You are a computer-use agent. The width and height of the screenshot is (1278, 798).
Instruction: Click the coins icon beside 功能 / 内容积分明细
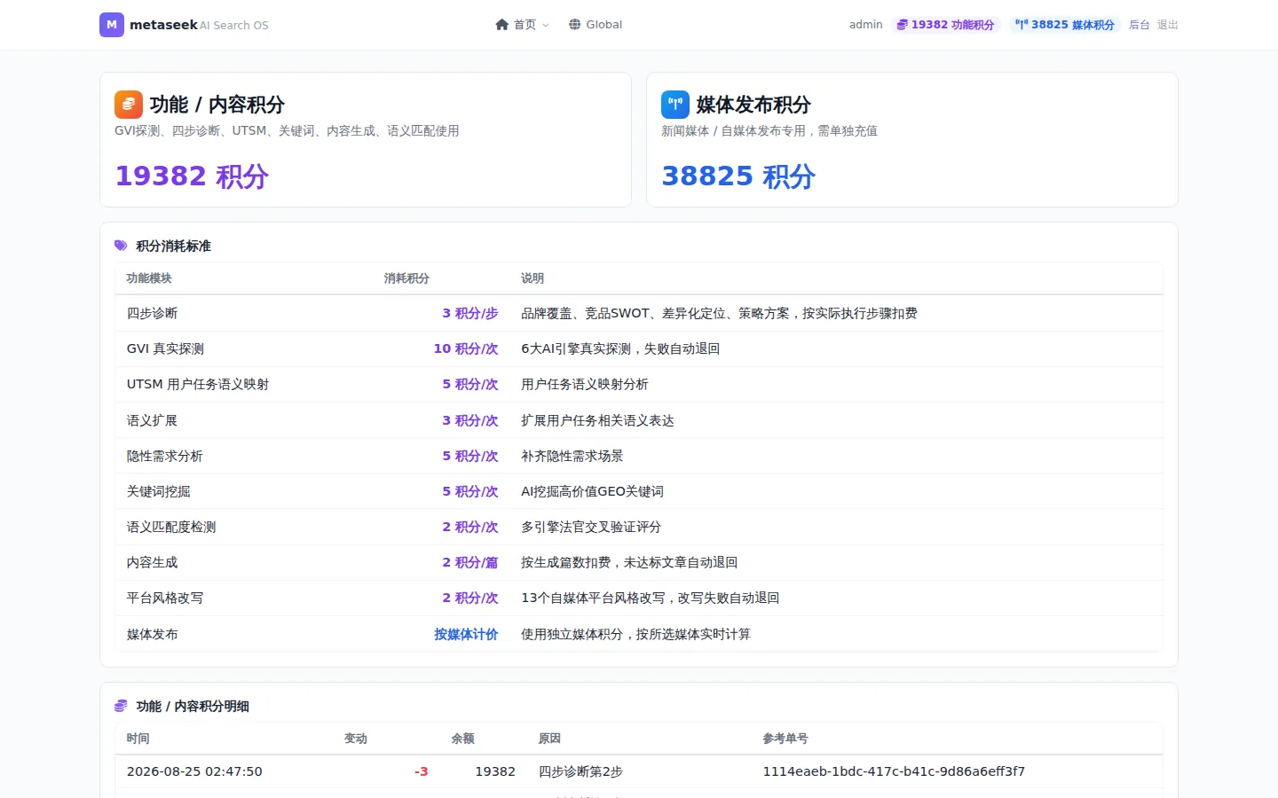121,706
